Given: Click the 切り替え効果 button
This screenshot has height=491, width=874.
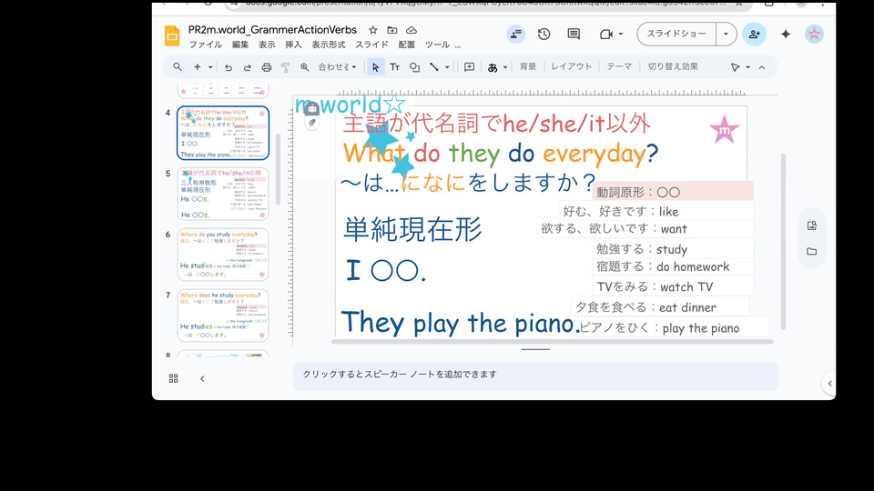Looking at the screenshot, I should click(x=673, y=66).
